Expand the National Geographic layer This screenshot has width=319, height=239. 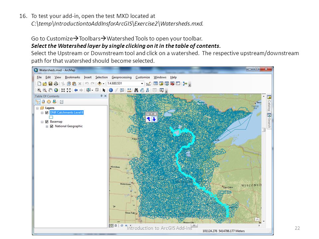point(47,126)
